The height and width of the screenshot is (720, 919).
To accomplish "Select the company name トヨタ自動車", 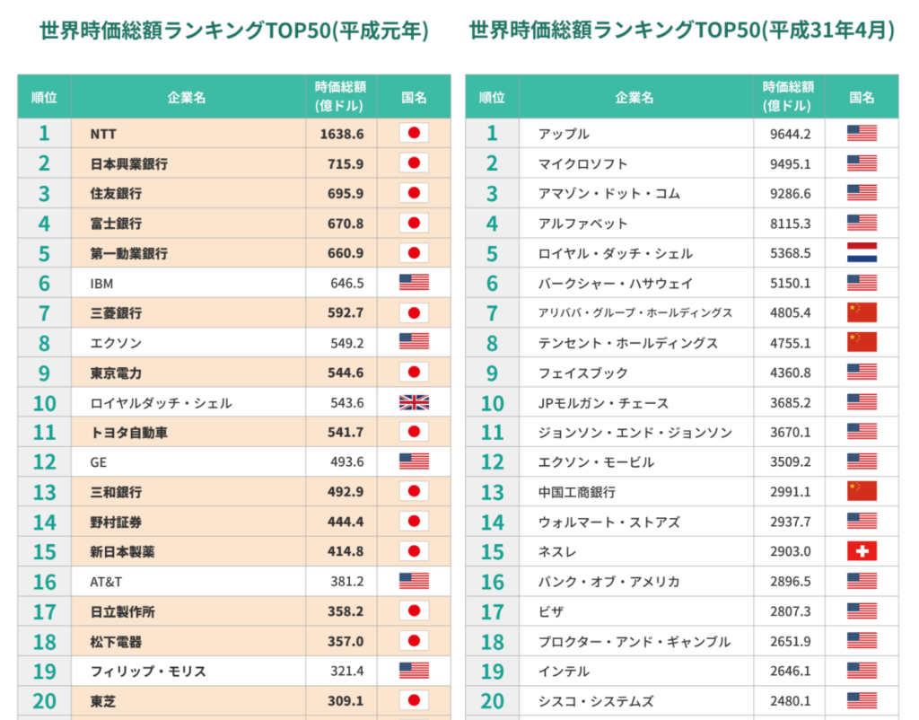I will coord(129,433).
